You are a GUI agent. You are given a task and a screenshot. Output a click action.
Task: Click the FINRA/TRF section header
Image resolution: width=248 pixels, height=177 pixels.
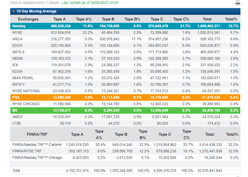click(x=37, y=134)
